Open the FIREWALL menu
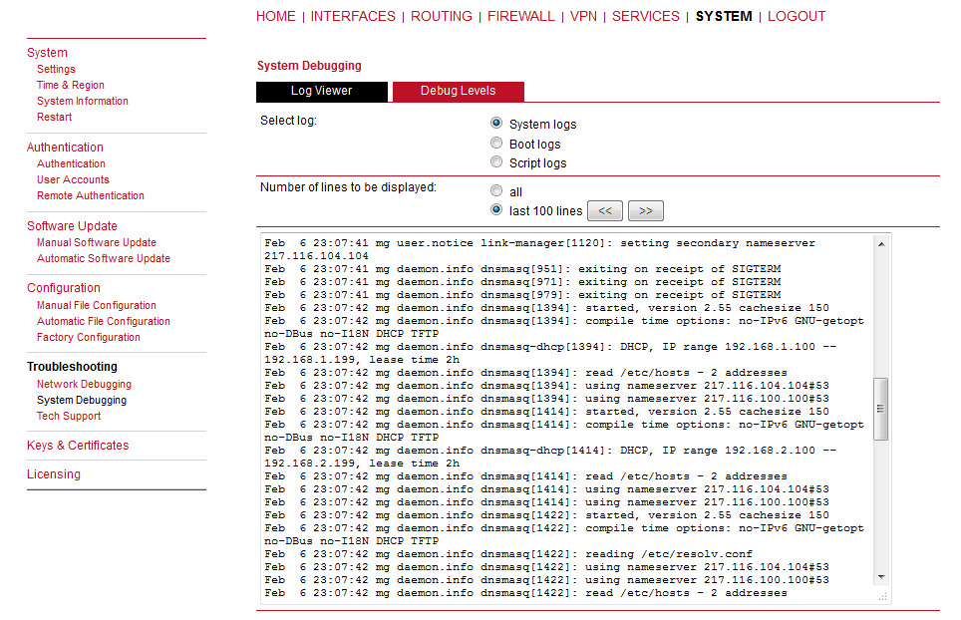 tap(521, 17)
